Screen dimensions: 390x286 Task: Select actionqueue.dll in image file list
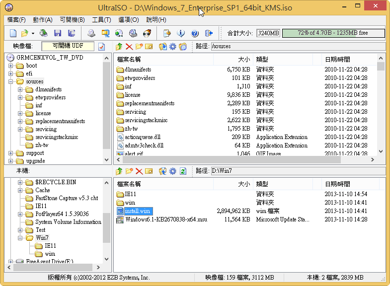143,137
